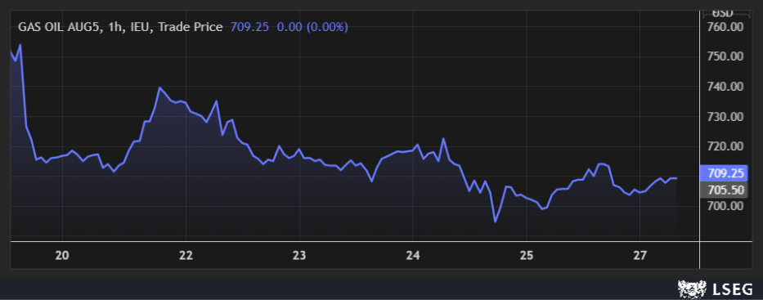Screen dimensions: 763x300
Task: Select date 24 on the time axis
Action: pos(413,256)
